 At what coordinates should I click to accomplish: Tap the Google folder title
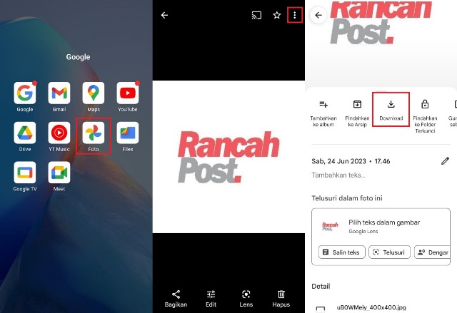(x=78, y=57)
